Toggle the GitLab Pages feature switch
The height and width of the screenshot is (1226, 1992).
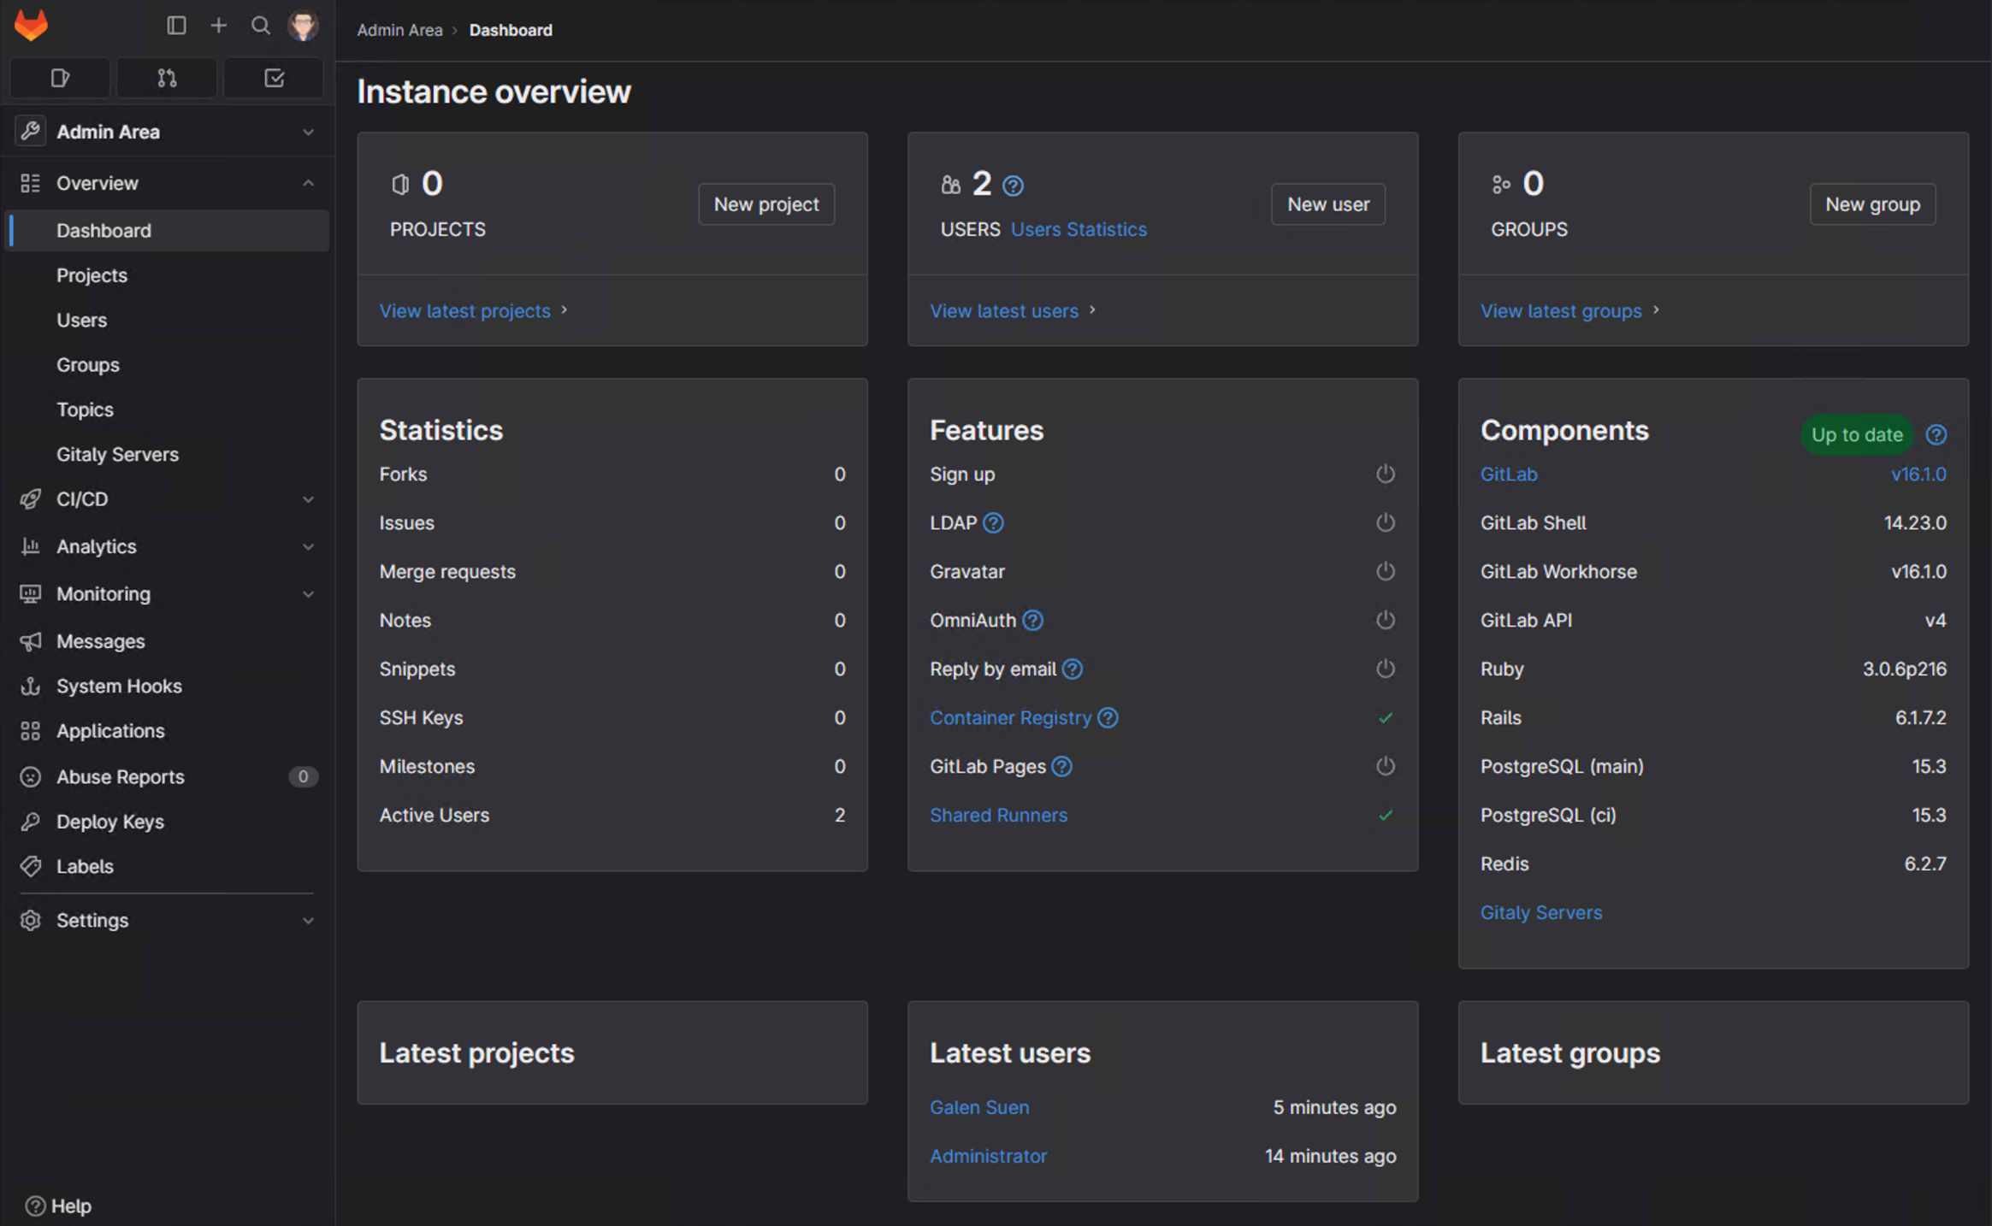1385,766
